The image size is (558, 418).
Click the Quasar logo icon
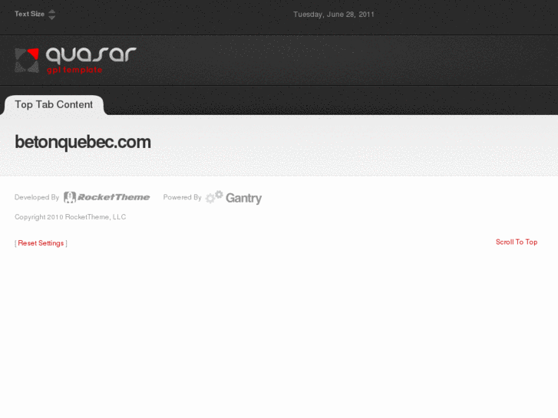click(x=27, y=61)
